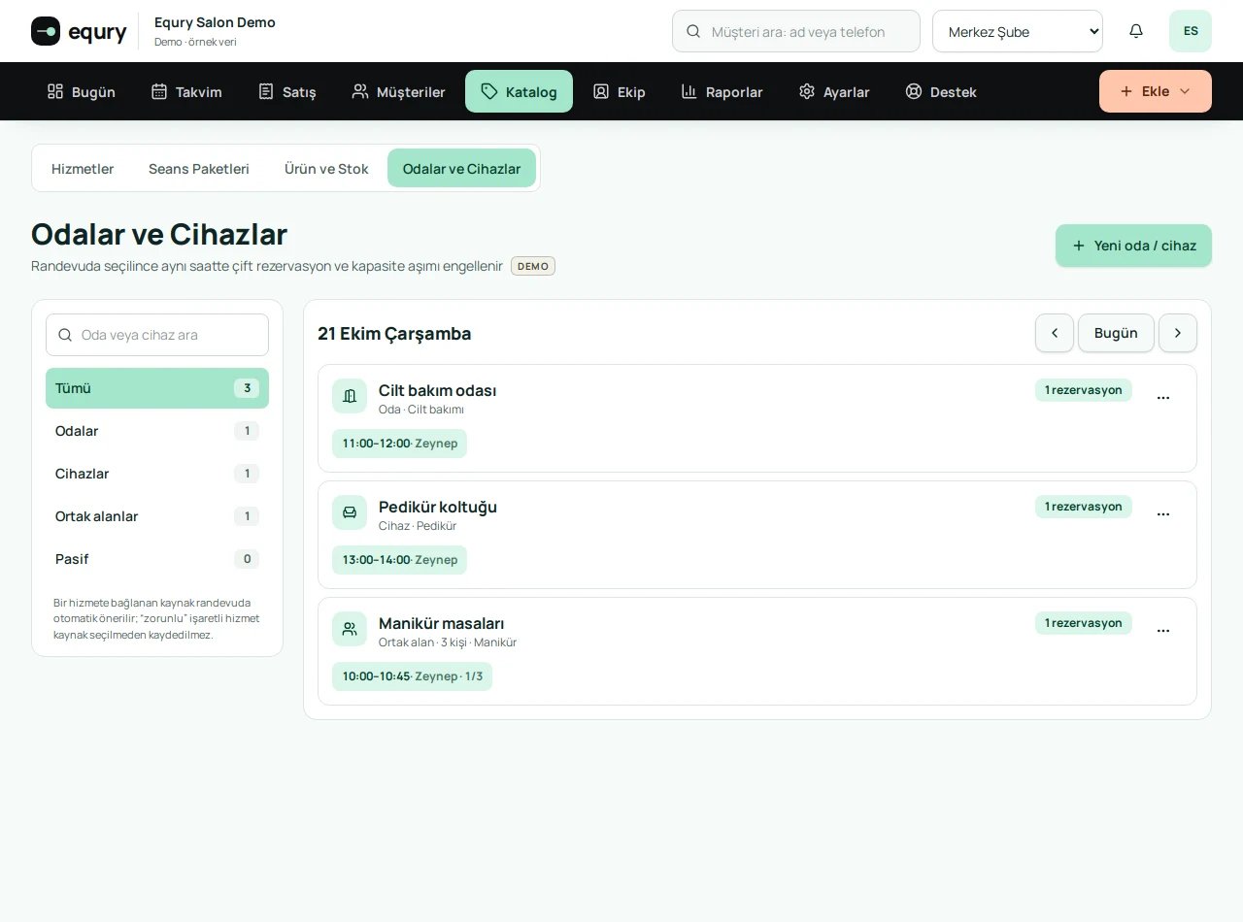Screen dimensions: 1243x922
Task: Click the equry logo icon
Action: (x=46, y=31)
